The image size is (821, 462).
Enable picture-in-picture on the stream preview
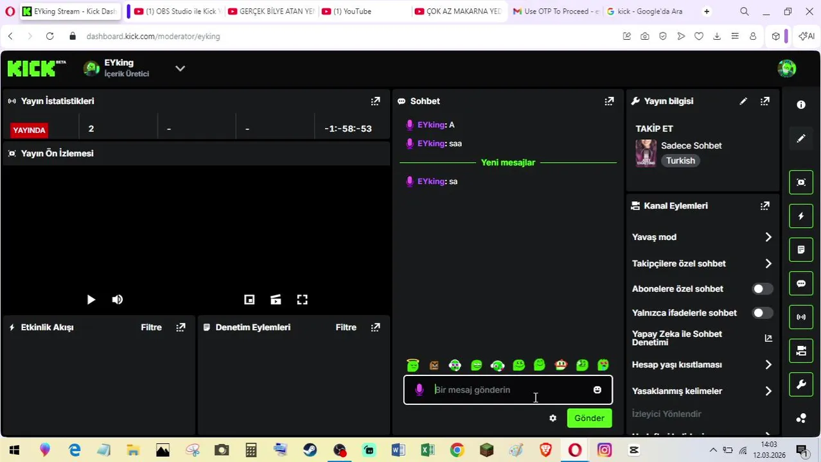click(x=249, y=300)
